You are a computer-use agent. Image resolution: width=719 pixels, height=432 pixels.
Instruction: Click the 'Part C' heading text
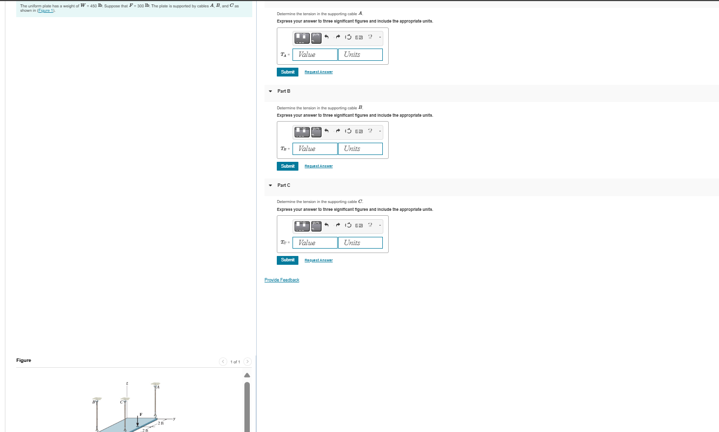click(284, 185)
